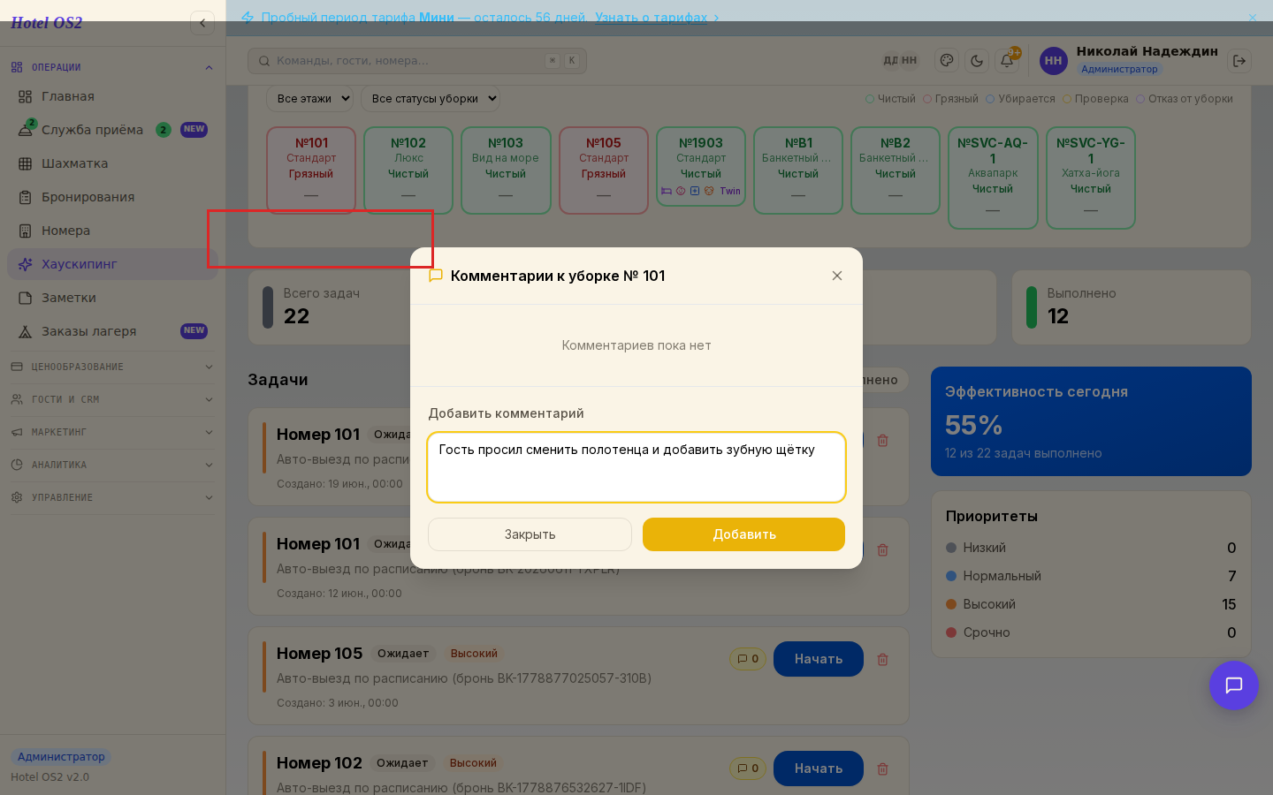1273x795 pixels.
Task: Open the Все этажи floor dropdown
Action: click(x=310, y=99)
